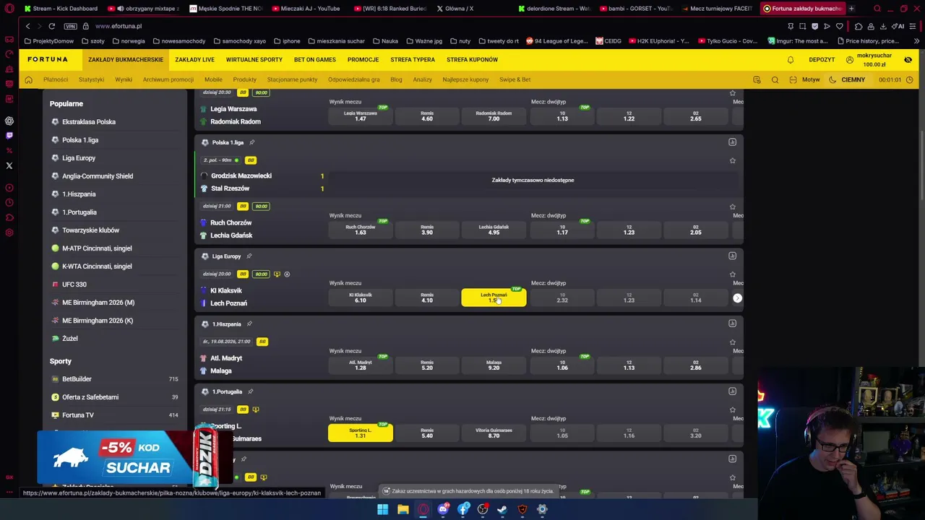925x520 pixels.
Task: Favorite the KI Klaksvik vs Lech Poznań match
Action: click(733, 274)
